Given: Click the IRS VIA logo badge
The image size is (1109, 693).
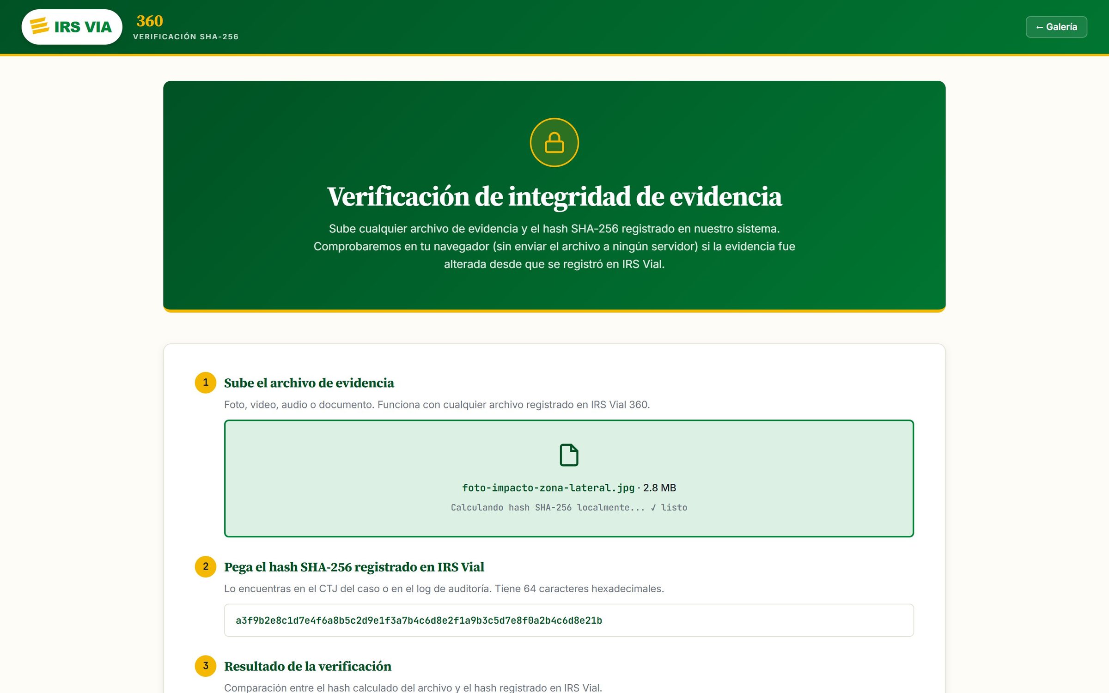Looking at the screenshot, I should point(72,27).
